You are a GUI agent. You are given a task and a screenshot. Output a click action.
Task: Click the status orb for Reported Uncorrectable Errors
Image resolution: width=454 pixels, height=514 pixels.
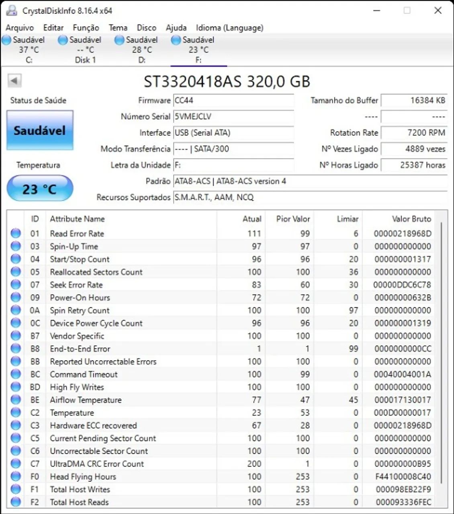point(16,361)
